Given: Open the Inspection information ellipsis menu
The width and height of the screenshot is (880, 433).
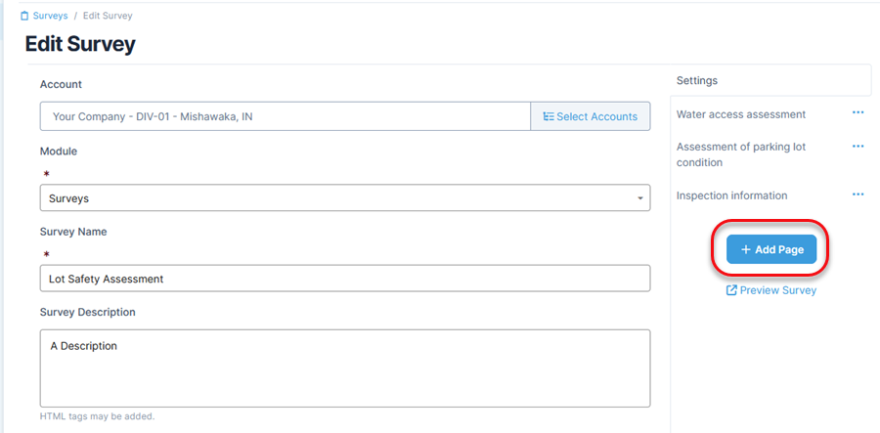Looking at the screenshot, I should pyautogui.click(x=858, y=195).
